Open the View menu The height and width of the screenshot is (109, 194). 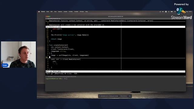coord(55,12)
